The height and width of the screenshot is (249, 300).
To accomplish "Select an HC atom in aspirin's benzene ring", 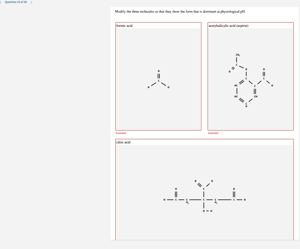I will pyautogui.click(x=236, y=85).
